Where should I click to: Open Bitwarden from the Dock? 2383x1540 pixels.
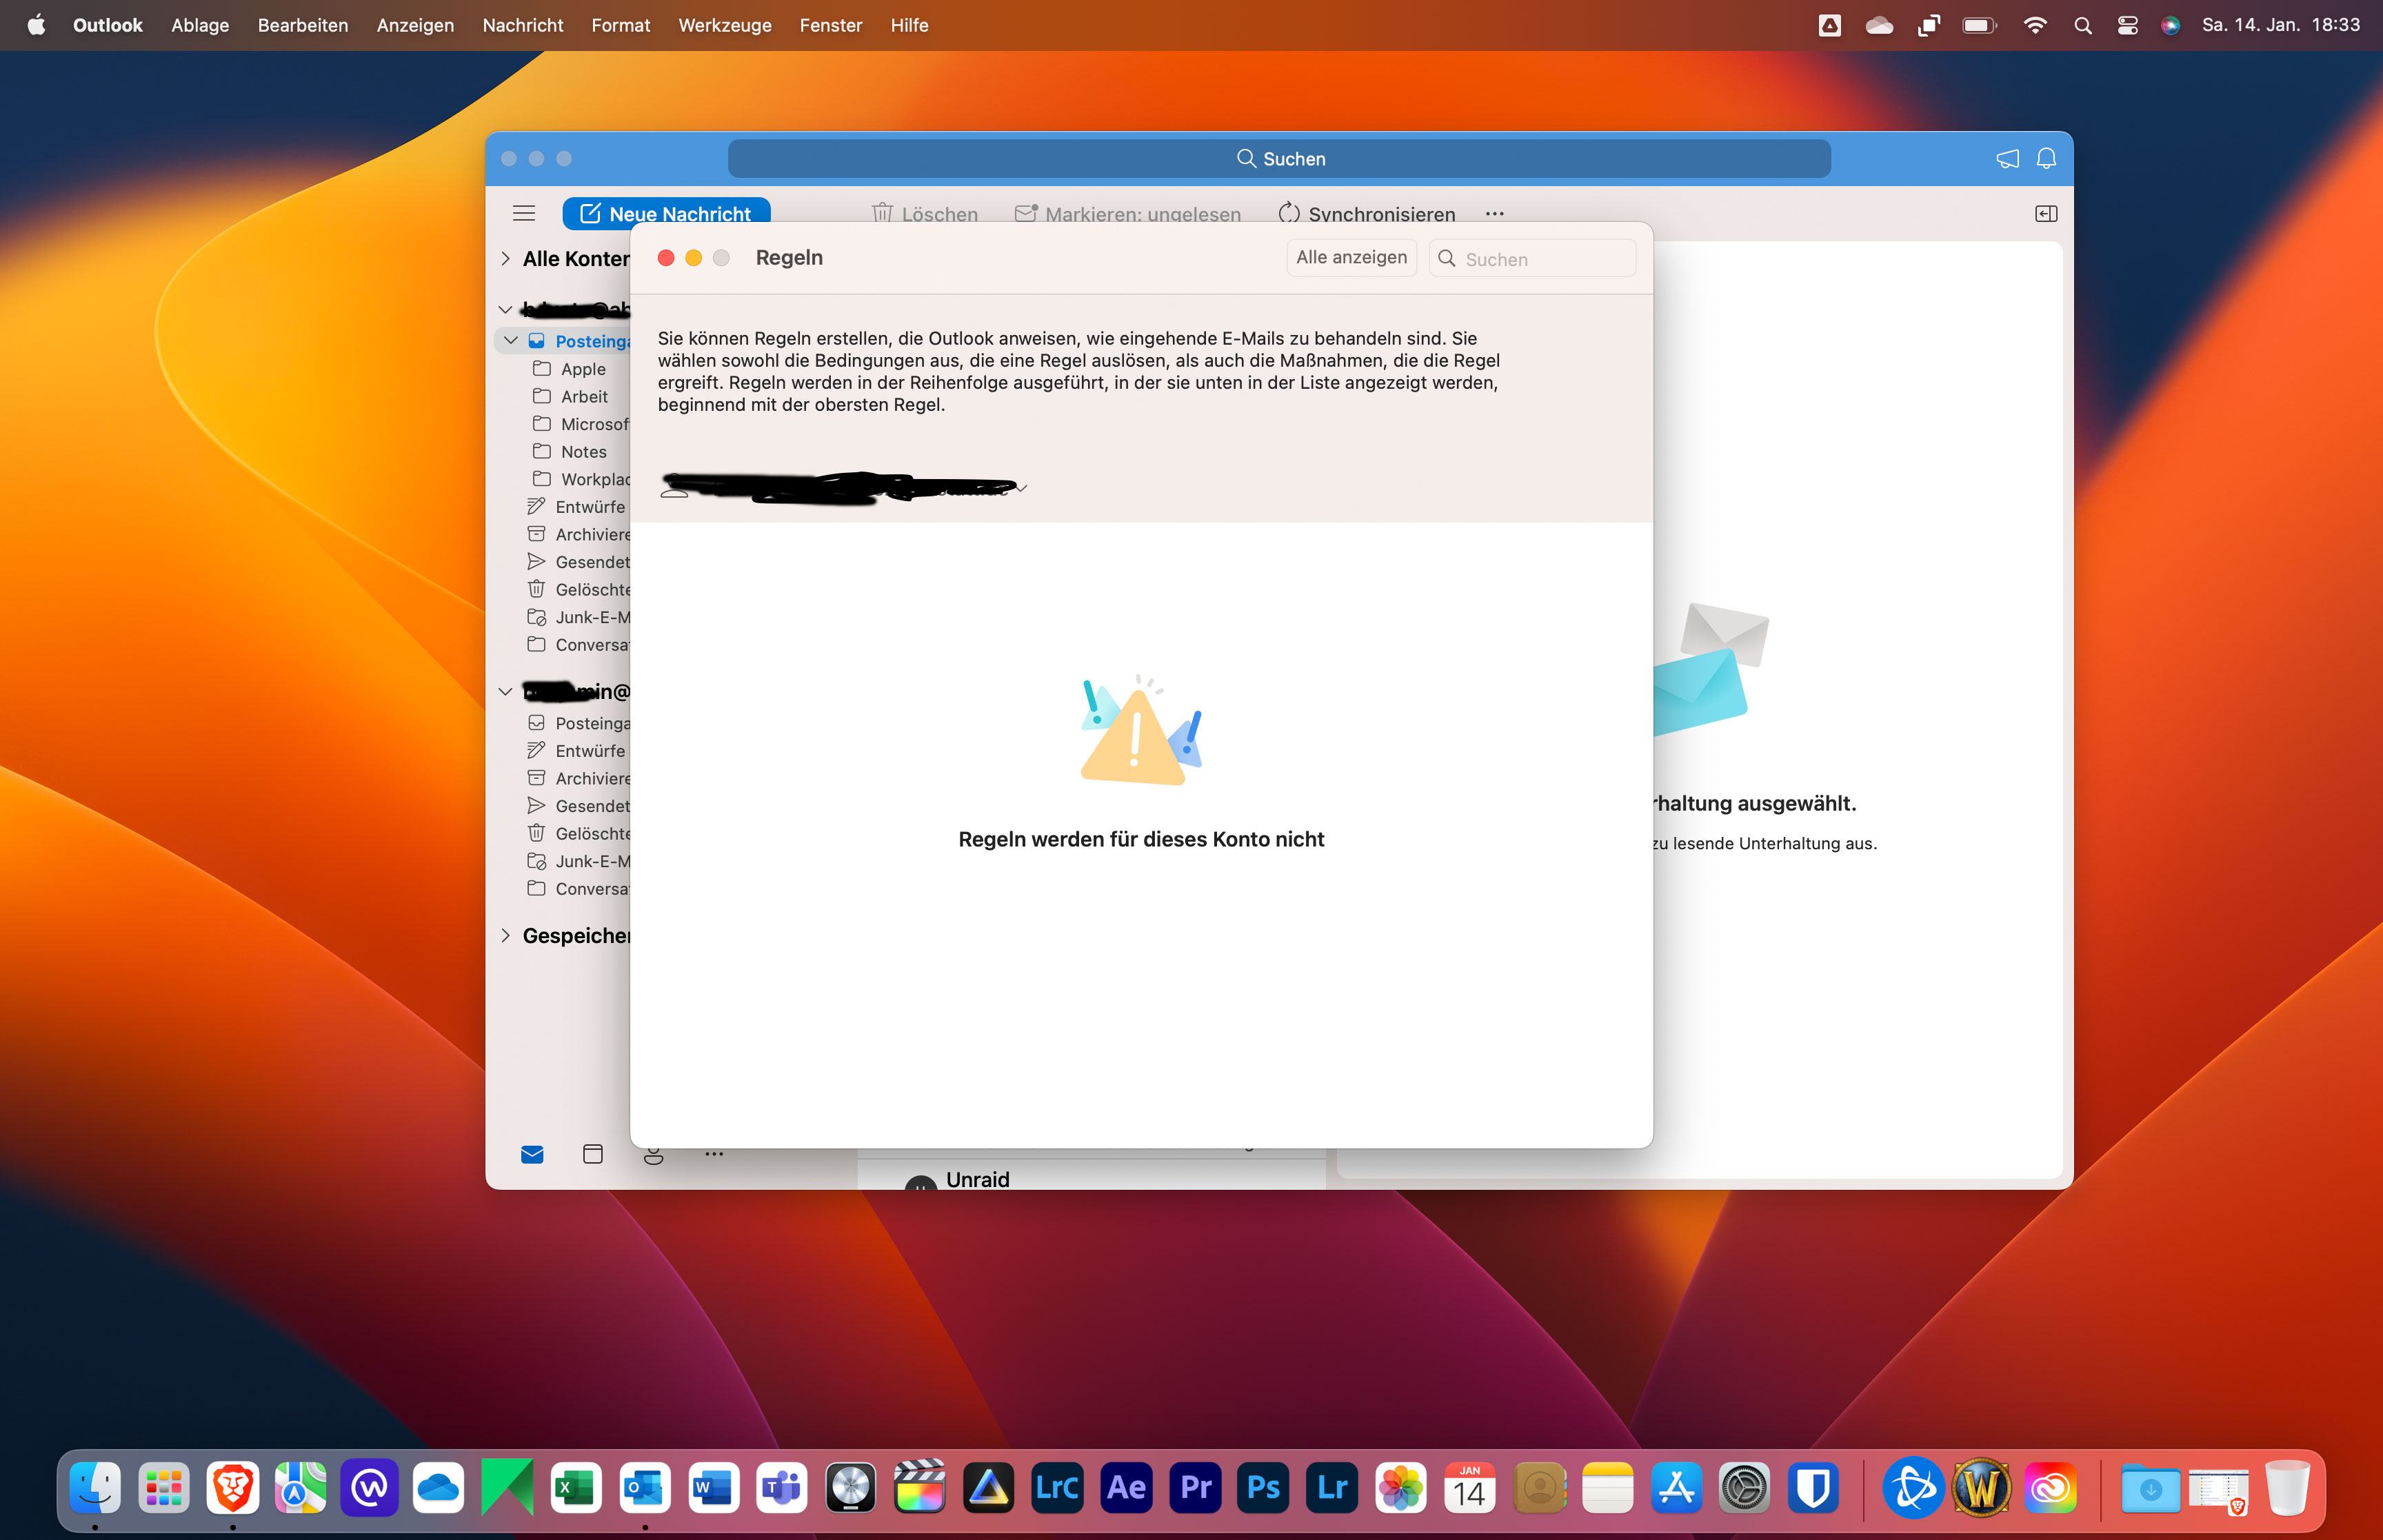(x=1814, y=1488)
